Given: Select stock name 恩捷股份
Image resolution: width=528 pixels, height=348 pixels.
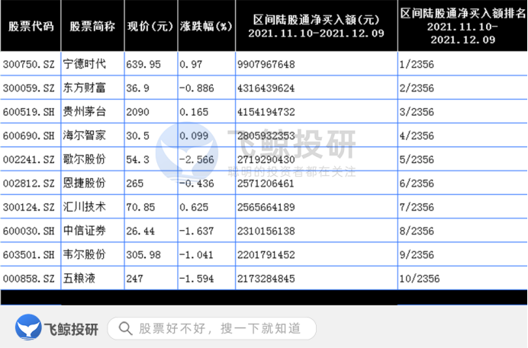Looking at the screenshot, I should click(84, 183).
